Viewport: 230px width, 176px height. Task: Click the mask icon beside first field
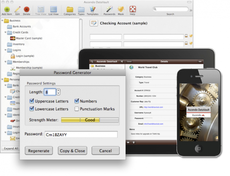coord(191,36)
